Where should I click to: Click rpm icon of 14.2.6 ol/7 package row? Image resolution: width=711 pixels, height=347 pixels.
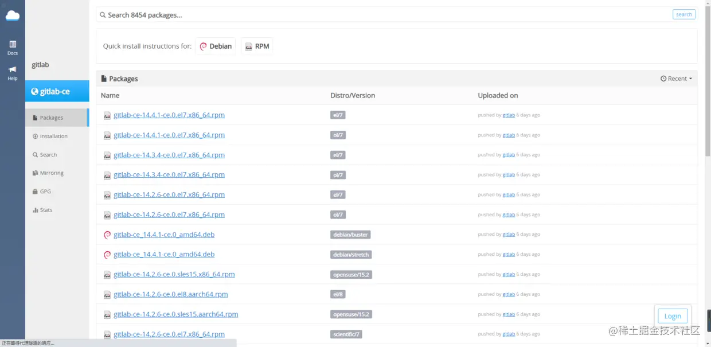pos(107,215)
